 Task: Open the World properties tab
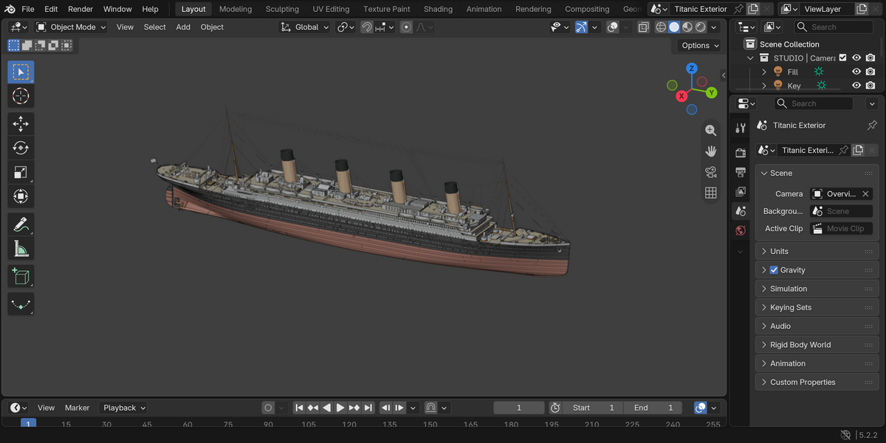(741, 230)
